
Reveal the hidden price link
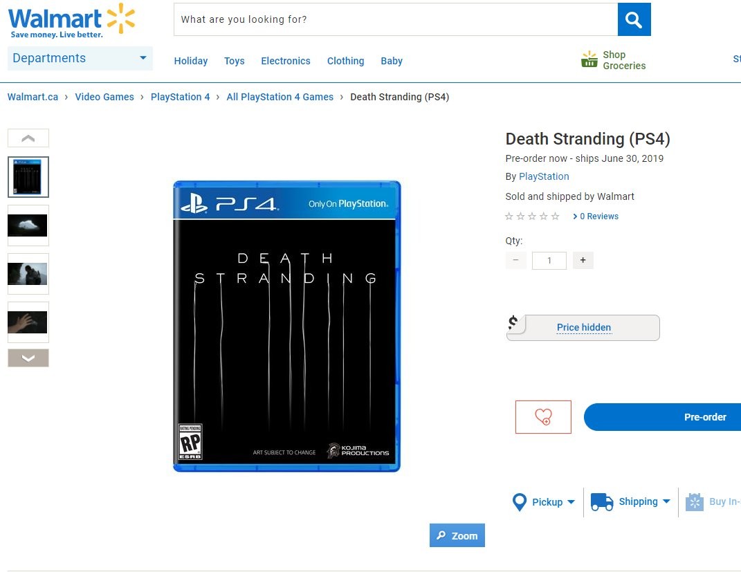click(x=584, y=327)
